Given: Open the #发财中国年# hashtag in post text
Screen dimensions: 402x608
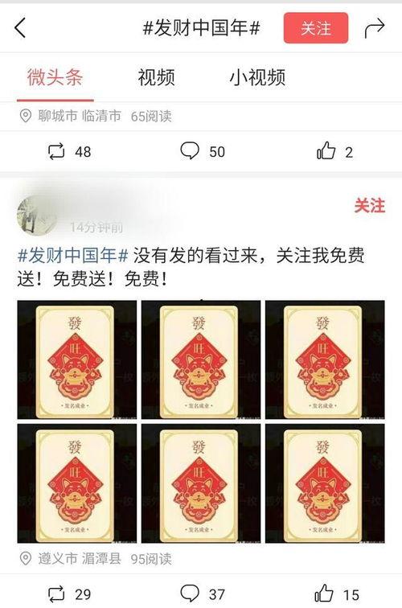Looking at the screenshot, I should 73,256.
